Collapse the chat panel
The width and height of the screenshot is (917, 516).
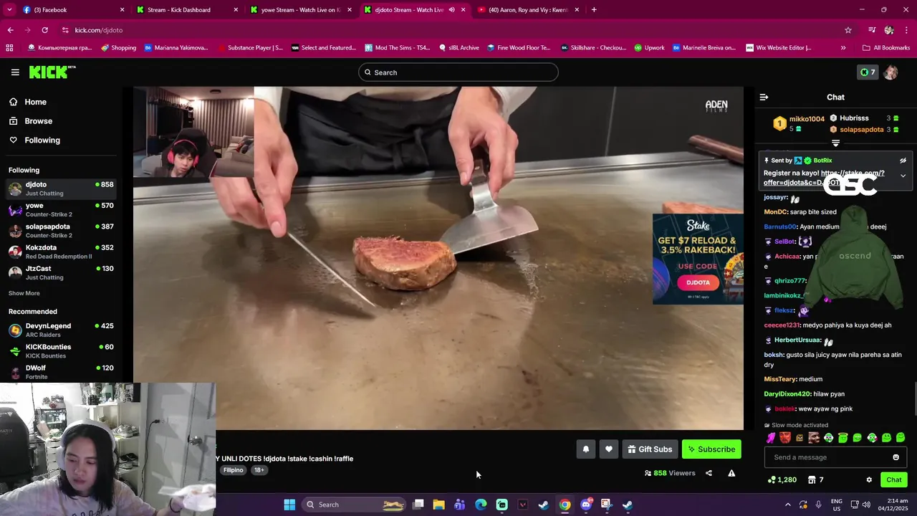[764, 97]
